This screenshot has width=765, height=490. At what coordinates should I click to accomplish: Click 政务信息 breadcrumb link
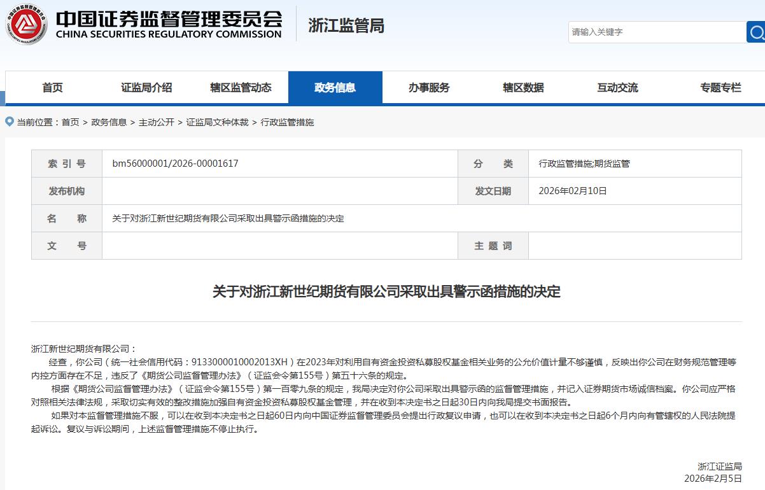click(x=109, y=122)
